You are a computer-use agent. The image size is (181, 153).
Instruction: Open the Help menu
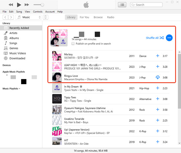(60, 12)
